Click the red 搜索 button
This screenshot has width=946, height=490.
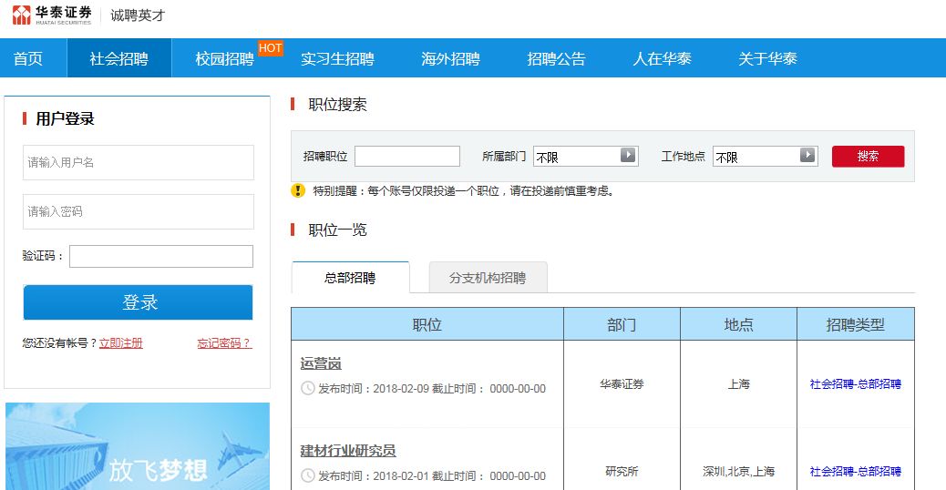coord(869,156)
